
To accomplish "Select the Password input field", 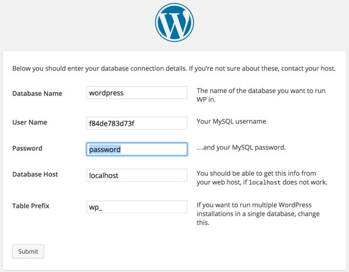I will point(137,149).
